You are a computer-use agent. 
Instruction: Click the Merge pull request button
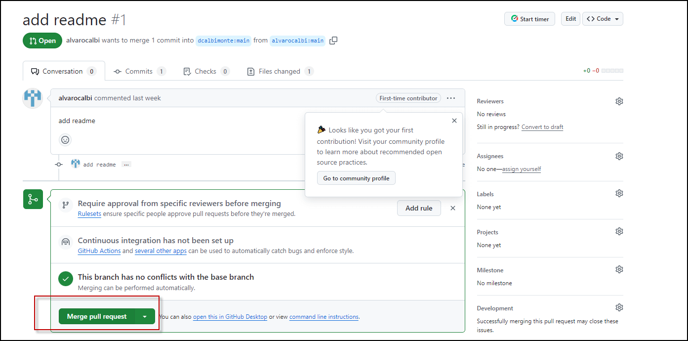[x=96, y=316]
